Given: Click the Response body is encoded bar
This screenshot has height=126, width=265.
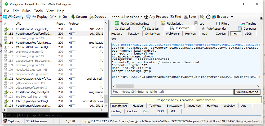Looking at the screenshot, I should 186,100.
